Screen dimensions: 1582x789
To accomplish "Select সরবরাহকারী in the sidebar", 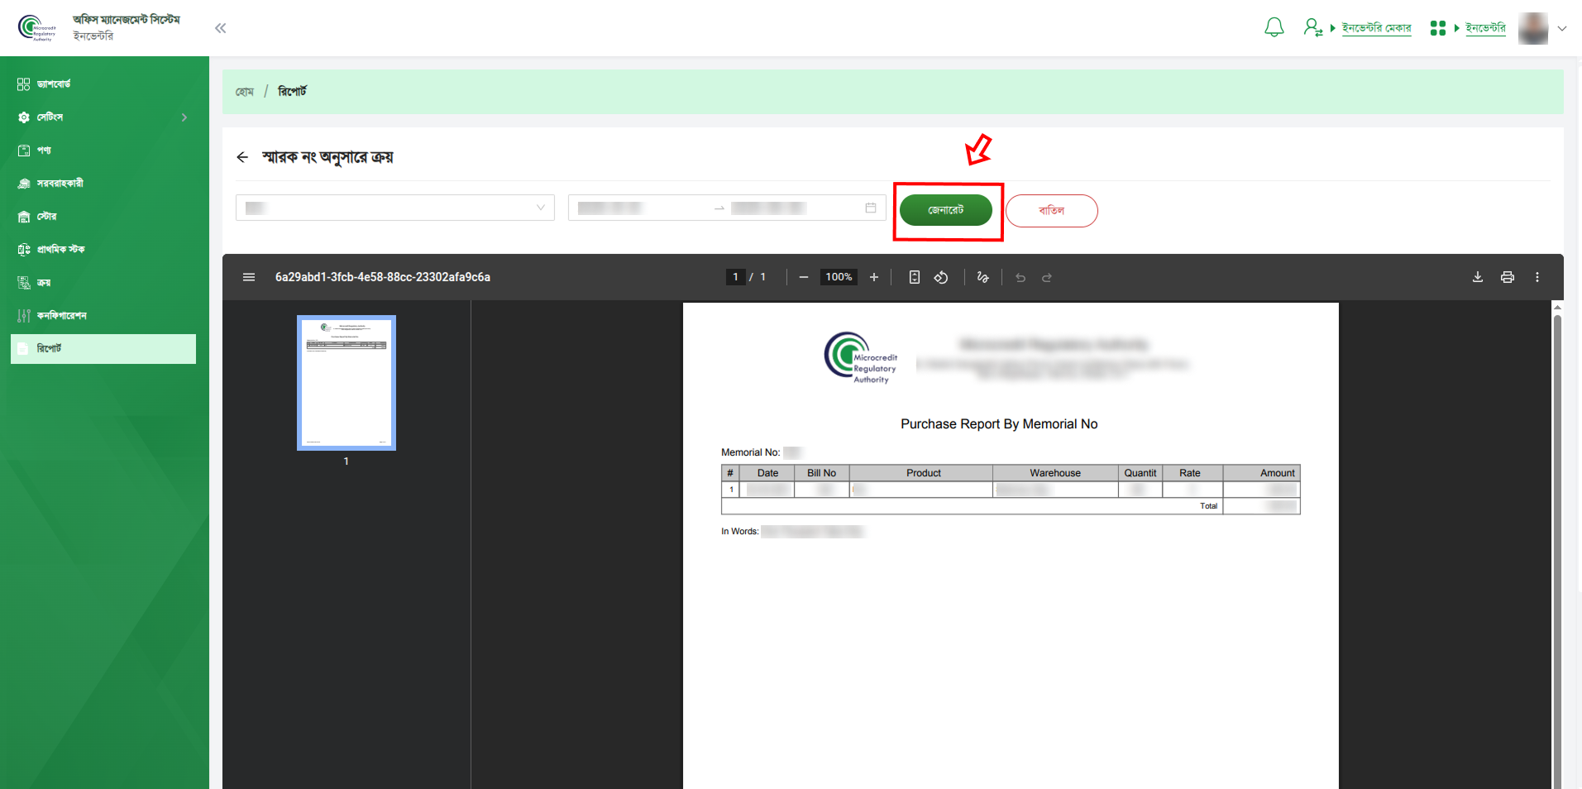I will click(60, 184).
